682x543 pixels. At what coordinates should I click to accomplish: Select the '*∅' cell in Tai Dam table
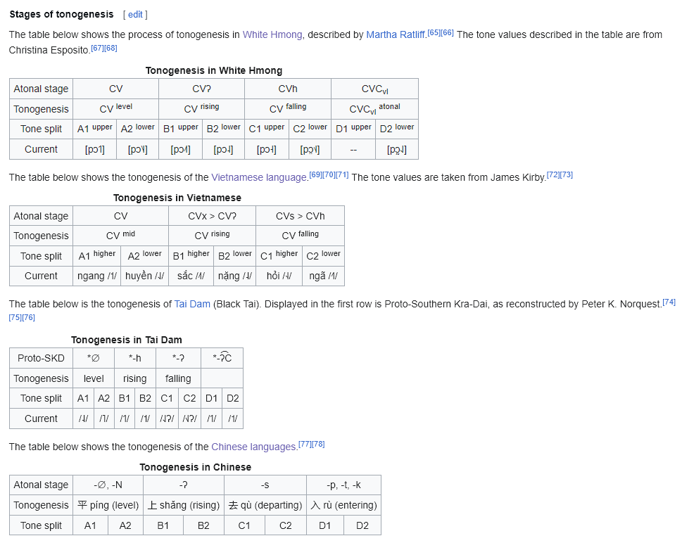click(x=94, y=358)
